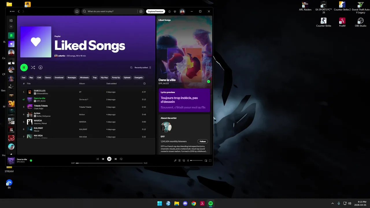This screenshot has width=370, height=208.
Task: Click the WARDA track thumbnail
Action: click(29, 122)
